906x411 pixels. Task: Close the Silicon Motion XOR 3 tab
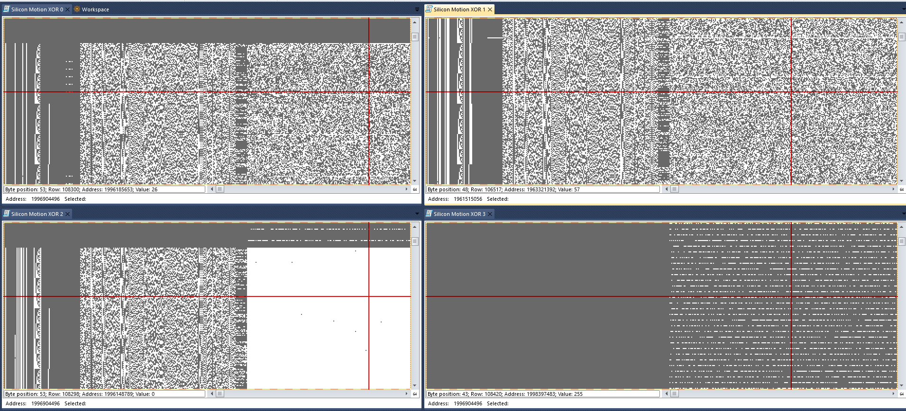click(x=490, y=214)
